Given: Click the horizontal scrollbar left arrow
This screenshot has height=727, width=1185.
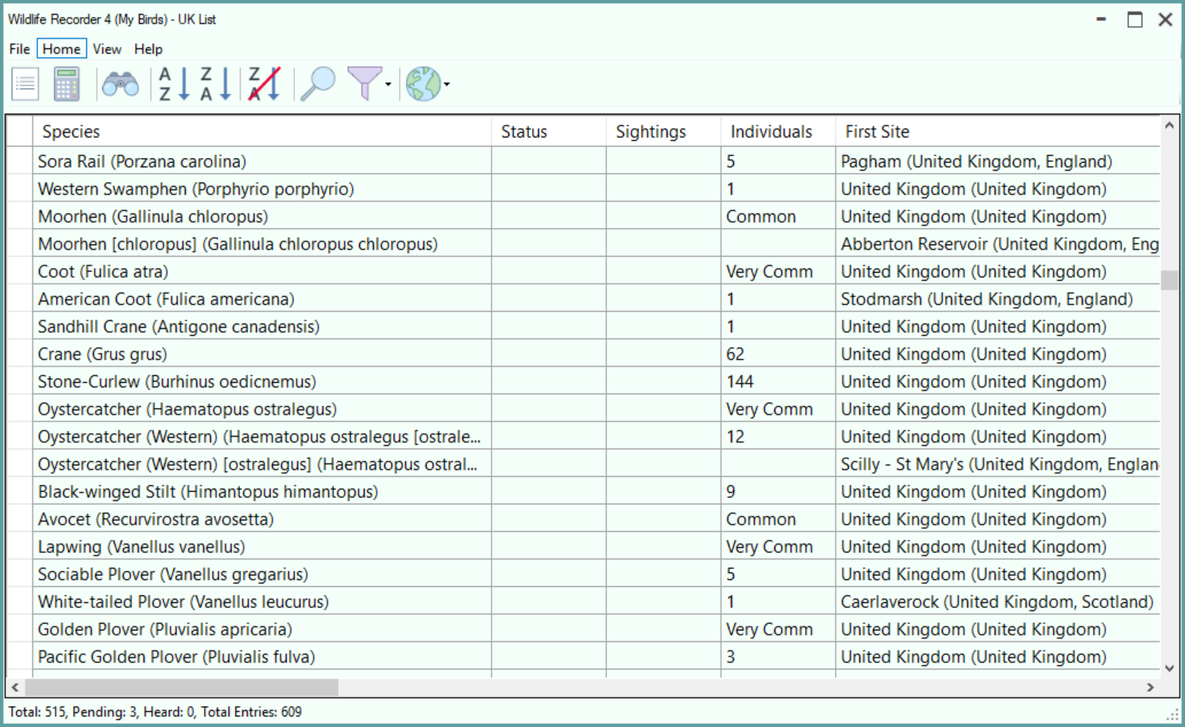Looking at the screenshot, I should (x=15, y=687).
